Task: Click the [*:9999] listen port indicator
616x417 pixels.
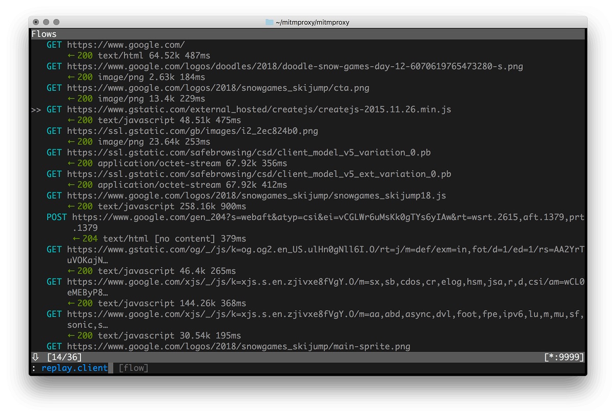Action: coord(564,357)
